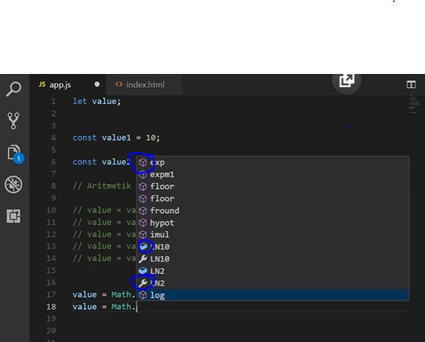Click line number 18 in the gutter
Viewport: 425px width, 342px height.
pos(51,307)
